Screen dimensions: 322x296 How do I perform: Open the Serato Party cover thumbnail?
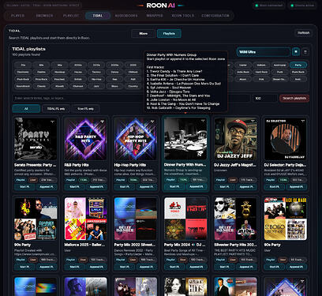[x=36, y=139]
